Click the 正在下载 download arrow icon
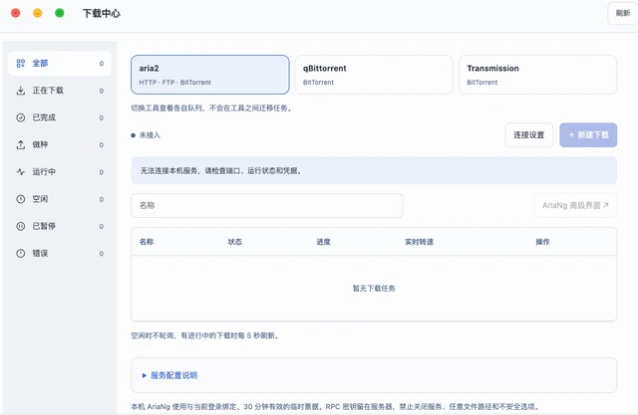 coord(20,91)
